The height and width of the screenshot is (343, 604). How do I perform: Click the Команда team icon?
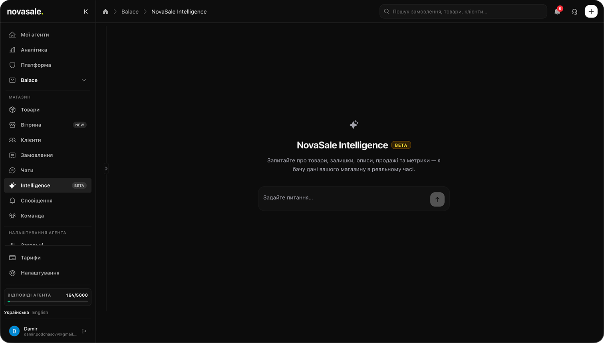pos(12,216)
